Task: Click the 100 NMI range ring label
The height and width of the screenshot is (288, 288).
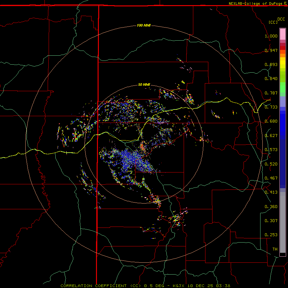Action: click(x=144, y=25)
